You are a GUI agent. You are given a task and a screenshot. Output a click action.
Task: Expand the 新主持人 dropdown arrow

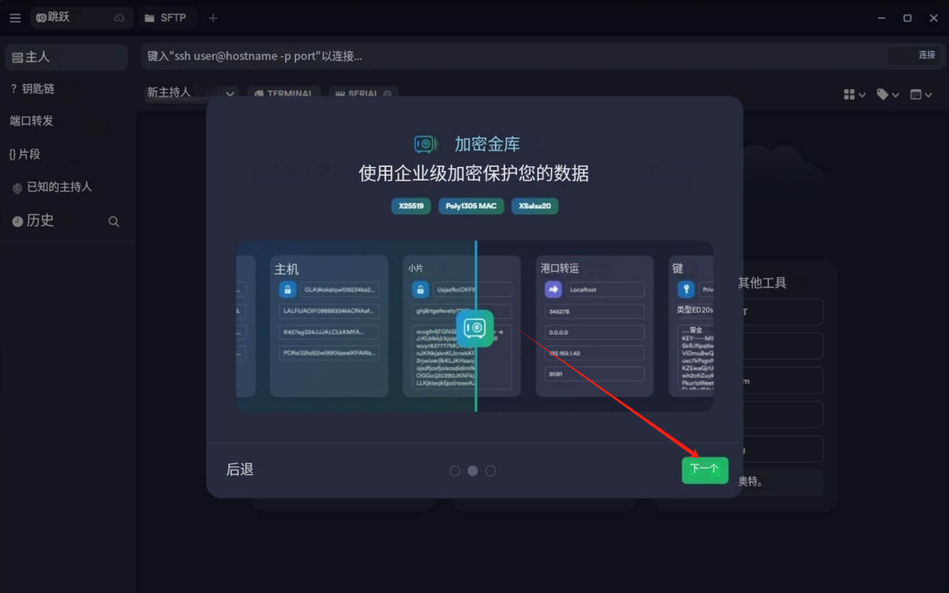pyautogui.click(x=230, y=94)
